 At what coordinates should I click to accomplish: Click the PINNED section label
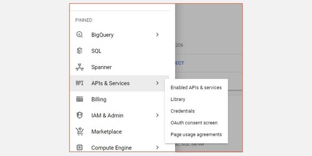(84, 20)
